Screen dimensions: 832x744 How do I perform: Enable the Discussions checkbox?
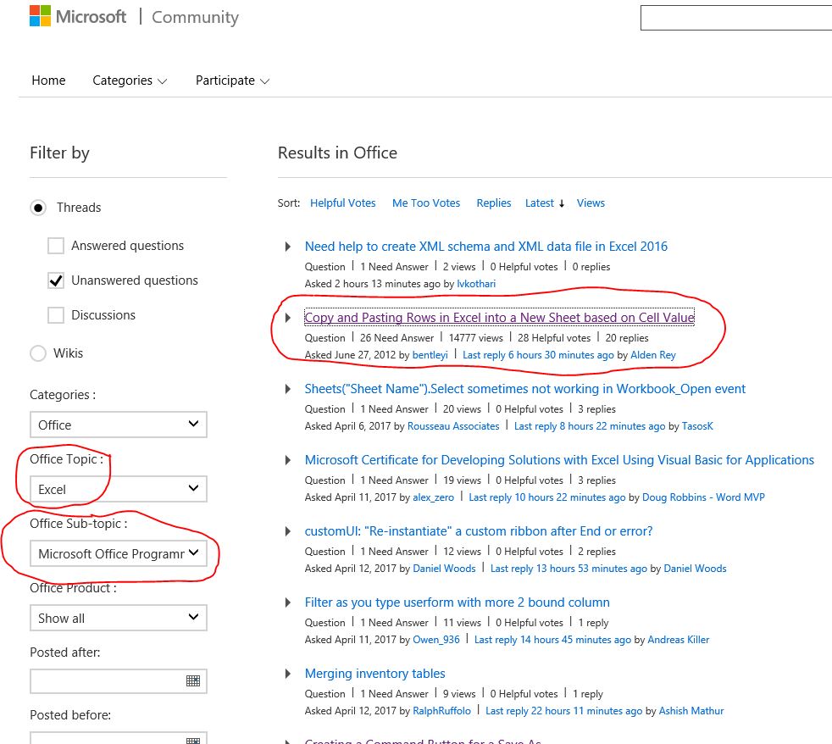(x=56, y=315)
